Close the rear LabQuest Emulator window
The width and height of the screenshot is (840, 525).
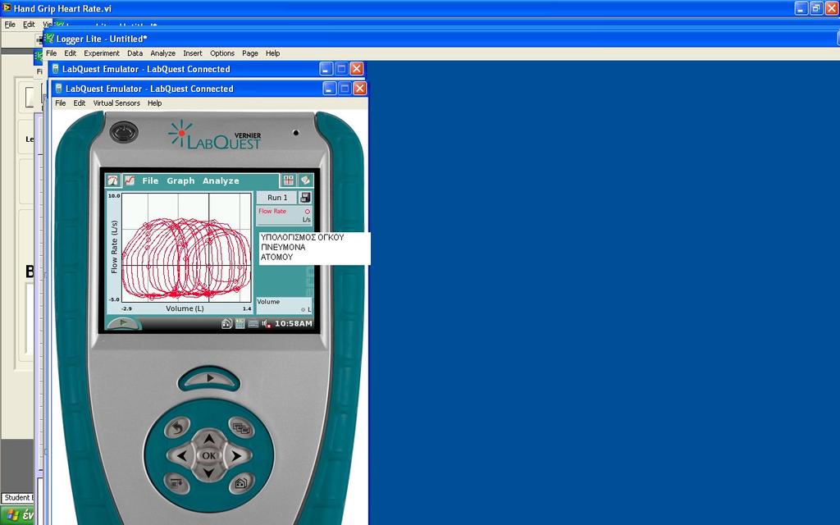click(357, 69)
